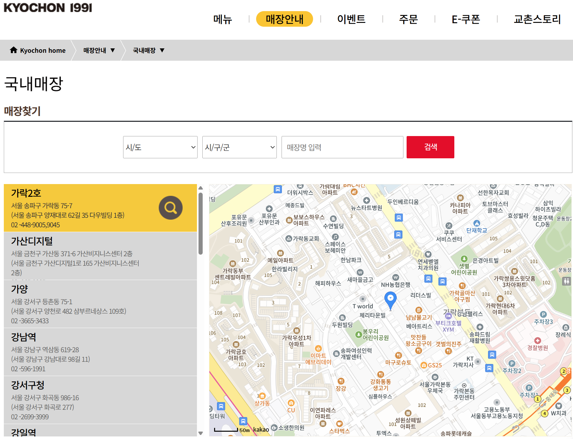Image resolution: width=573 pixels, height=439 pixels.
Task: Select the 가산디지털 store entry
Action: pyautogui.click(x=100, y=256)
